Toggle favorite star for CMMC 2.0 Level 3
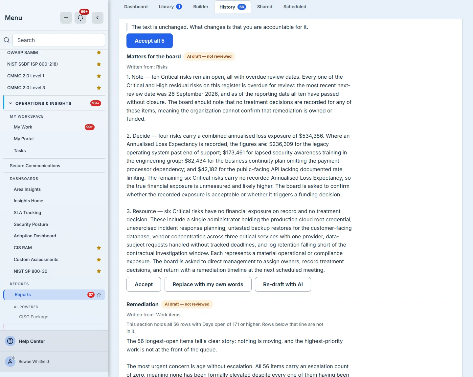The width and height of the screenshot is (473, 377). coord(99,88)
